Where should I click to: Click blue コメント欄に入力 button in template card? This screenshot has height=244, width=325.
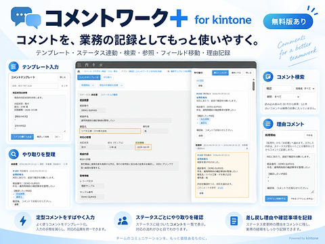22,137
